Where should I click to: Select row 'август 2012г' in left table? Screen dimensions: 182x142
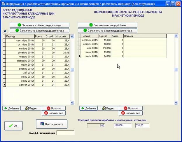point(36,85)
